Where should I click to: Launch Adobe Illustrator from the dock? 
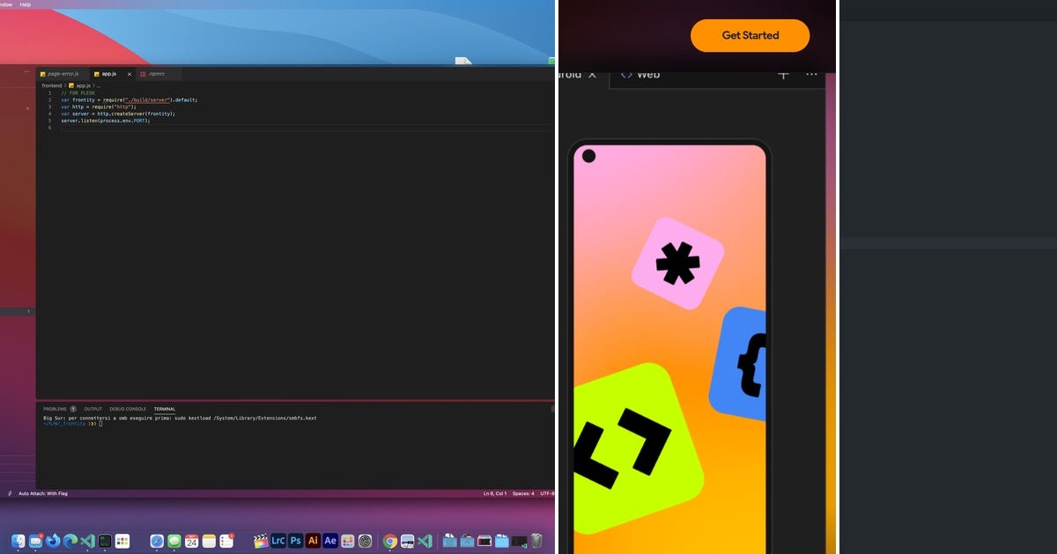coord(313,541)
